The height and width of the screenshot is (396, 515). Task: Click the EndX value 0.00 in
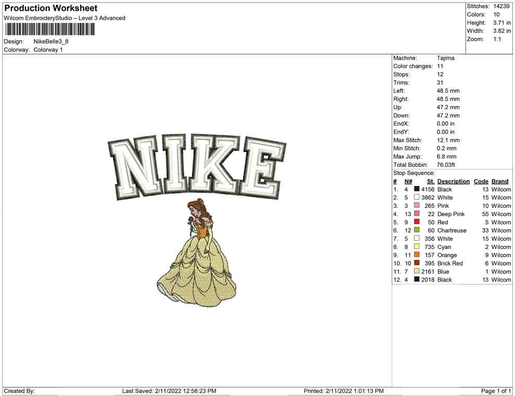click(x=446, y=123)
